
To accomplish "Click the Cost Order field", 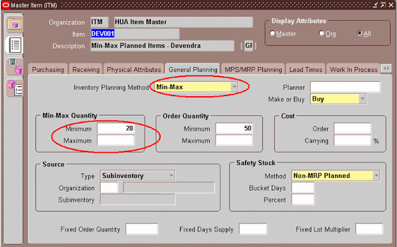I will [352, 128].
